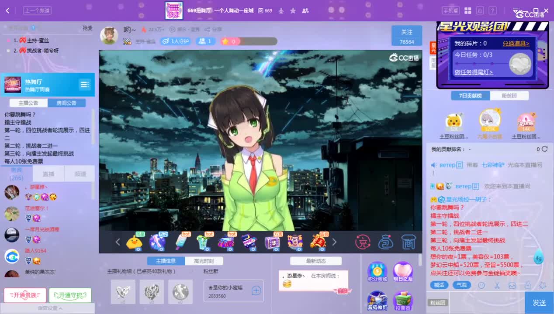Switch to 频道 tab in left panel
Screen dimensions: 554x314
(80, 174)
